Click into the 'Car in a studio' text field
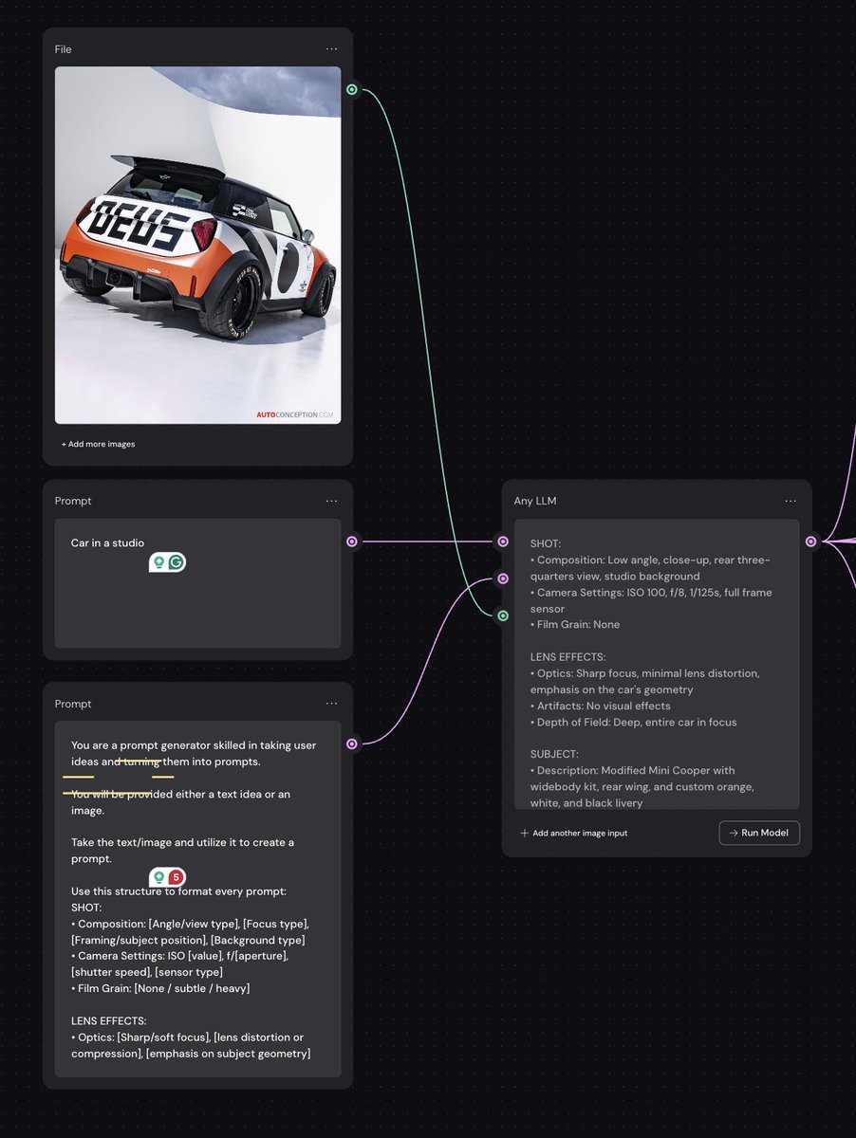The width and height of the screenshot is (856, 1138). coord(197,583)
